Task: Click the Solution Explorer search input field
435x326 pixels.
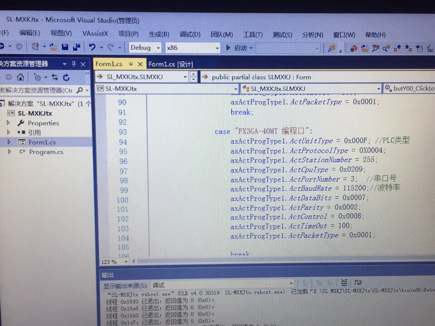Action: coord(37,90)
